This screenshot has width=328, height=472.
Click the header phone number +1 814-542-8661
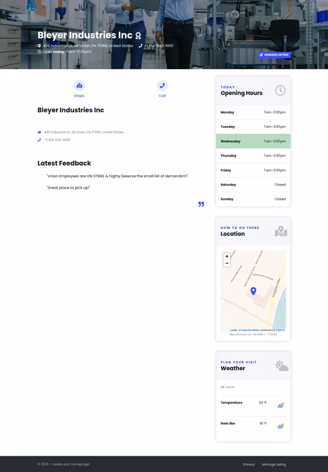159,46
